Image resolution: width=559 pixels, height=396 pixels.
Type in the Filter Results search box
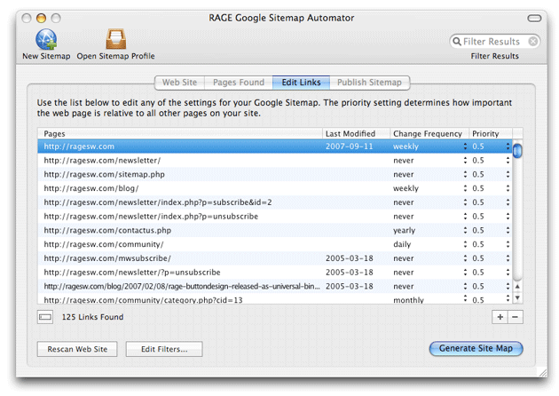[x=494, y=42]
